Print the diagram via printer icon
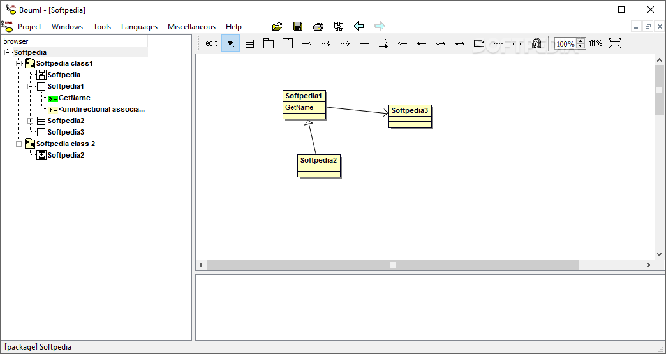 tap(318, 26)
